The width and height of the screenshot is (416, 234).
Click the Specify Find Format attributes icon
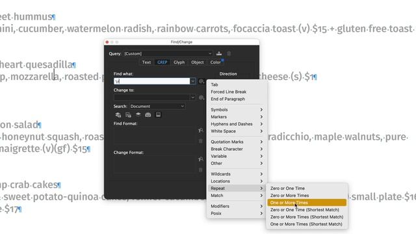point(201,130)
